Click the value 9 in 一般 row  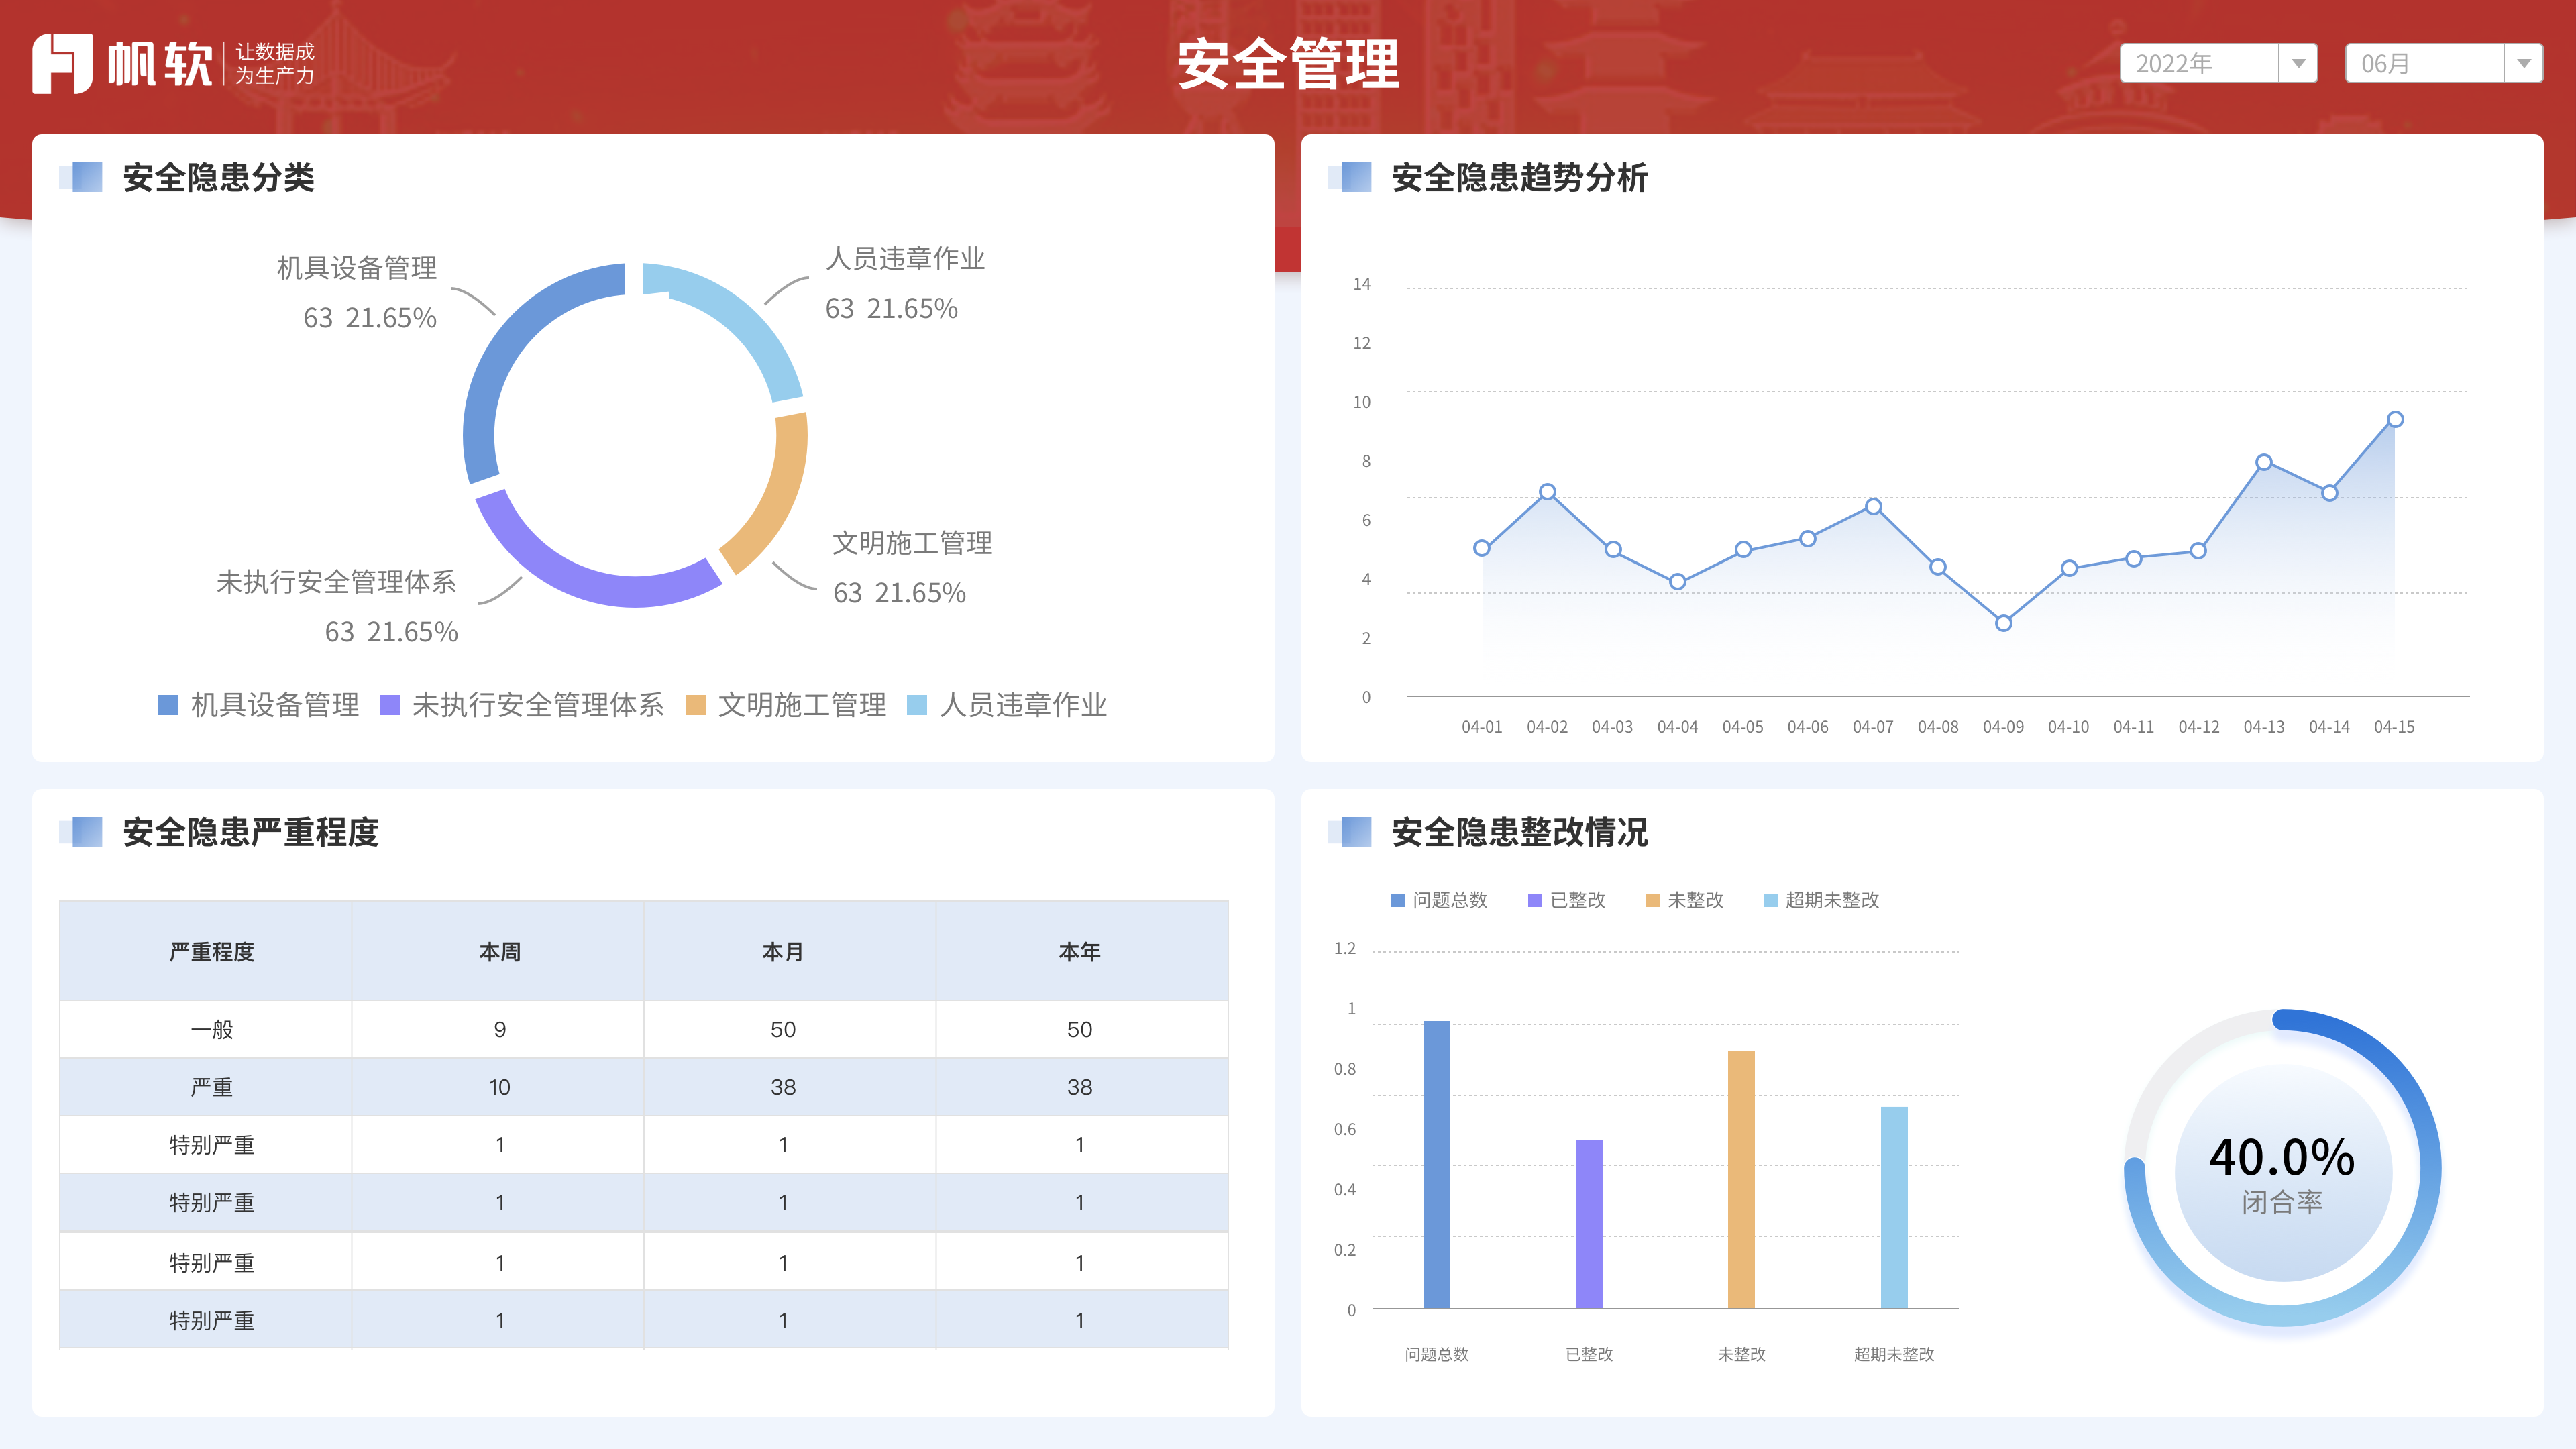click(500, 1029)
